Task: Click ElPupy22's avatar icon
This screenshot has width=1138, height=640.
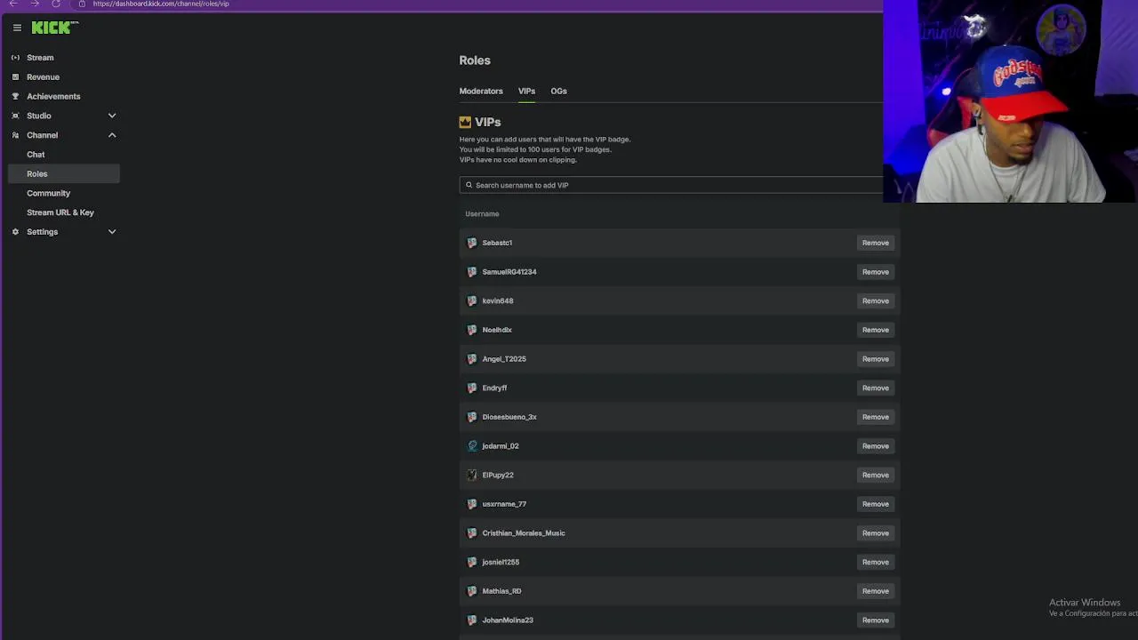Action: click(472, 475)
